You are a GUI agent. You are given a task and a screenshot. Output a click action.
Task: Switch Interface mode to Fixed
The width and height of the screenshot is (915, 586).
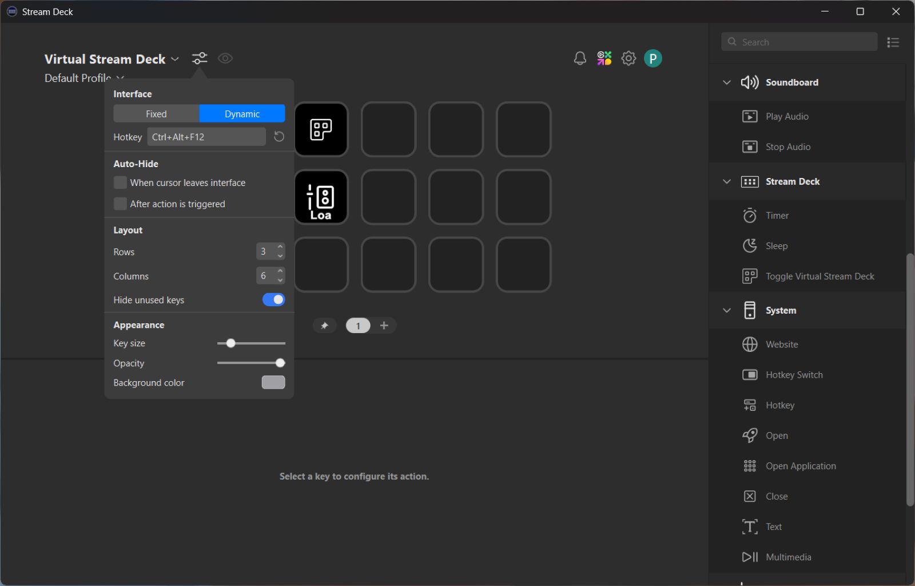156,113
